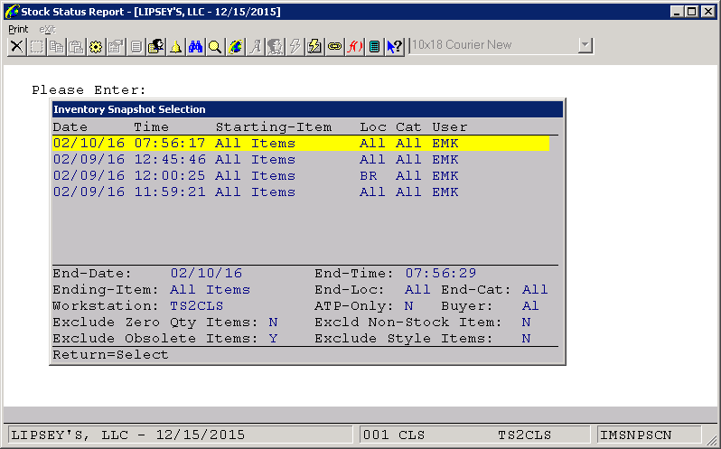Click the grayed person figure toolbar icon

[275, 46]
